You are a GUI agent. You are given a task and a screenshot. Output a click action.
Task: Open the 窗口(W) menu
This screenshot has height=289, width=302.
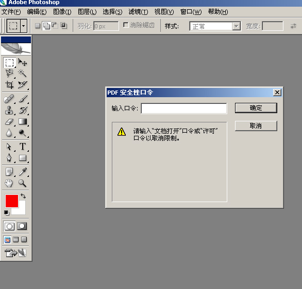(x=191, y=12)
